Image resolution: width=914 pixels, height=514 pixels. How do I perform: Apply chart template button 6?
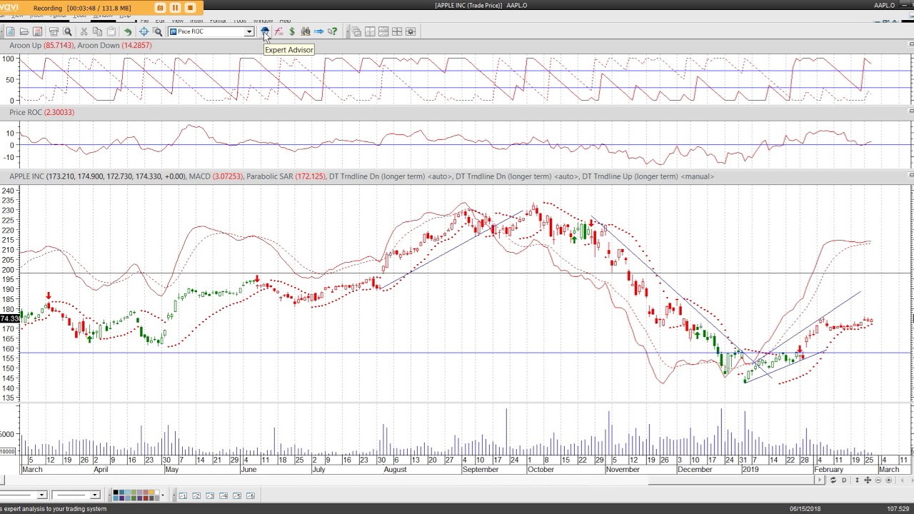[251, 495]
